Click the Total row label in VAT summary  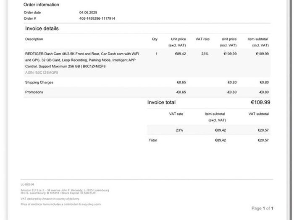pyautogui.click(x=152, y=140)
